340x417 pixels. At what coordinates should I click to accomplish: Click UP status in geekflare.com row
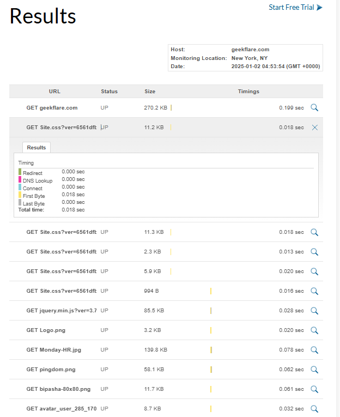click(x=104, y=108)
